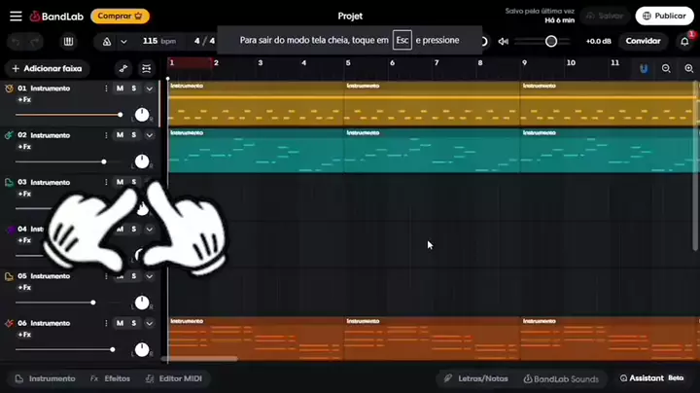Click the Publicar button
Screen dimensions: 700x393
click(x=664, y=17)
